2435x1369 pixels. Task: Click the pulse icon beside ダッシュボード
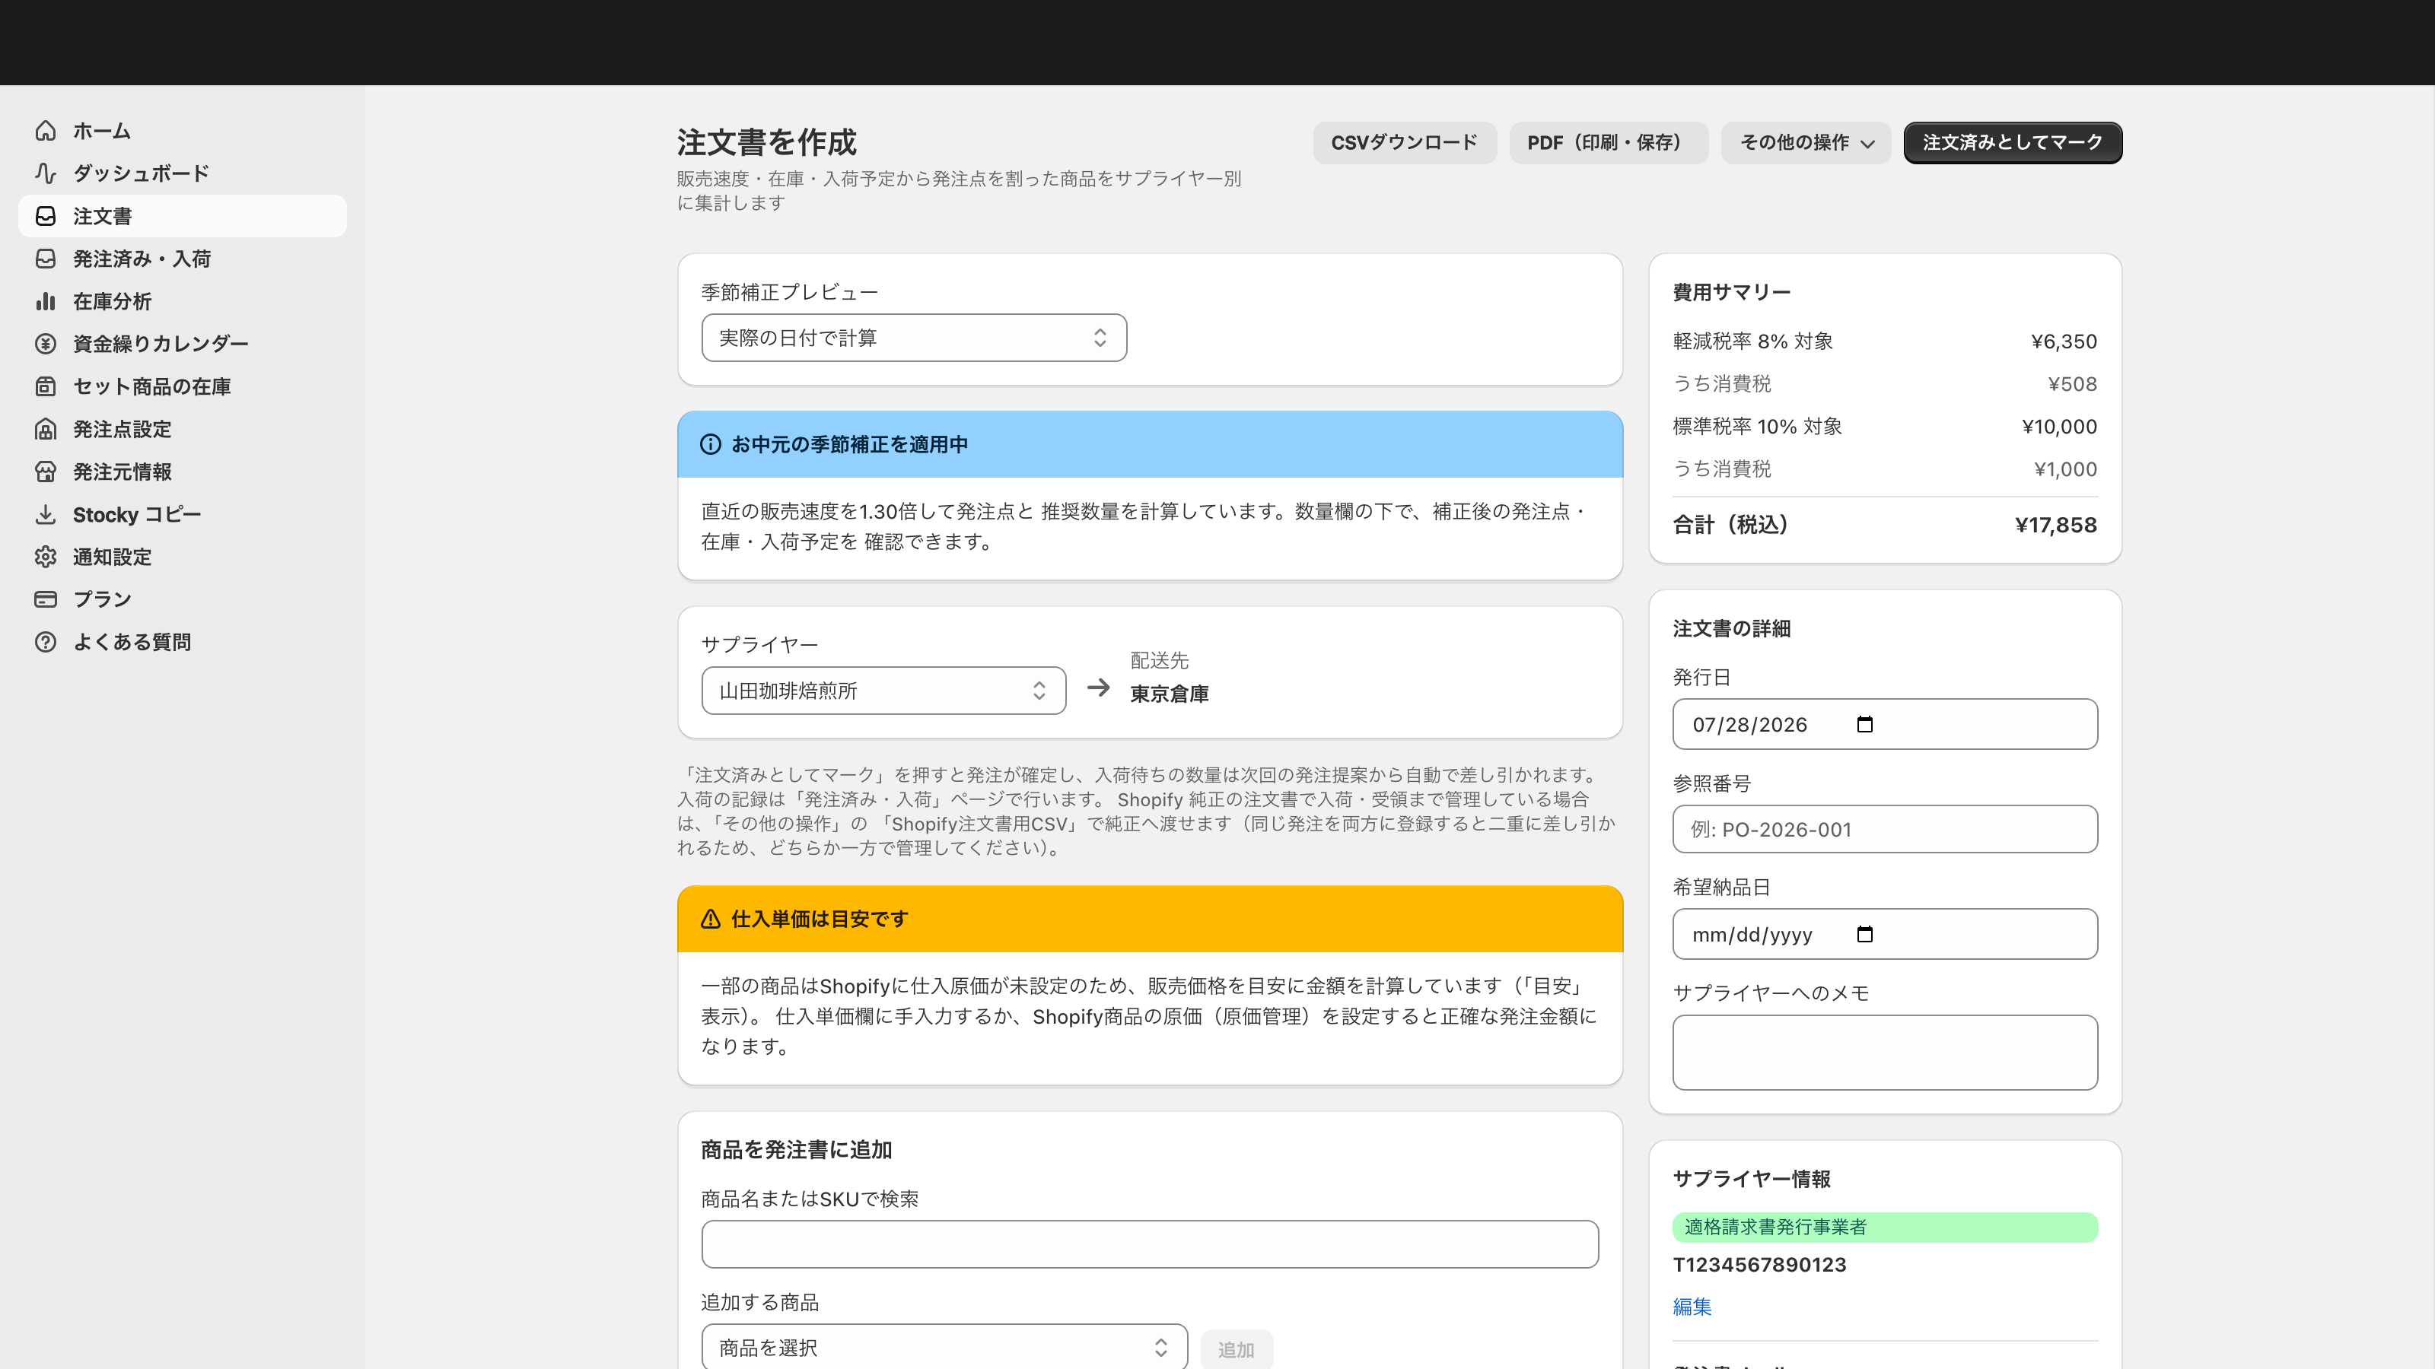point(46,174)
